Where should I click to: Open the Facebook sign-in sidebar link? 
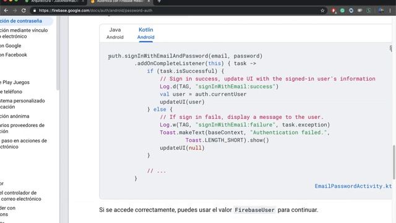point(14,55)
